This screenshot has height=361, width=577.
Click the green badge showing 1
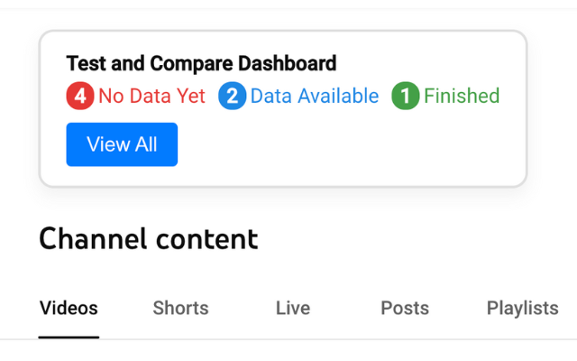point(406,96)
